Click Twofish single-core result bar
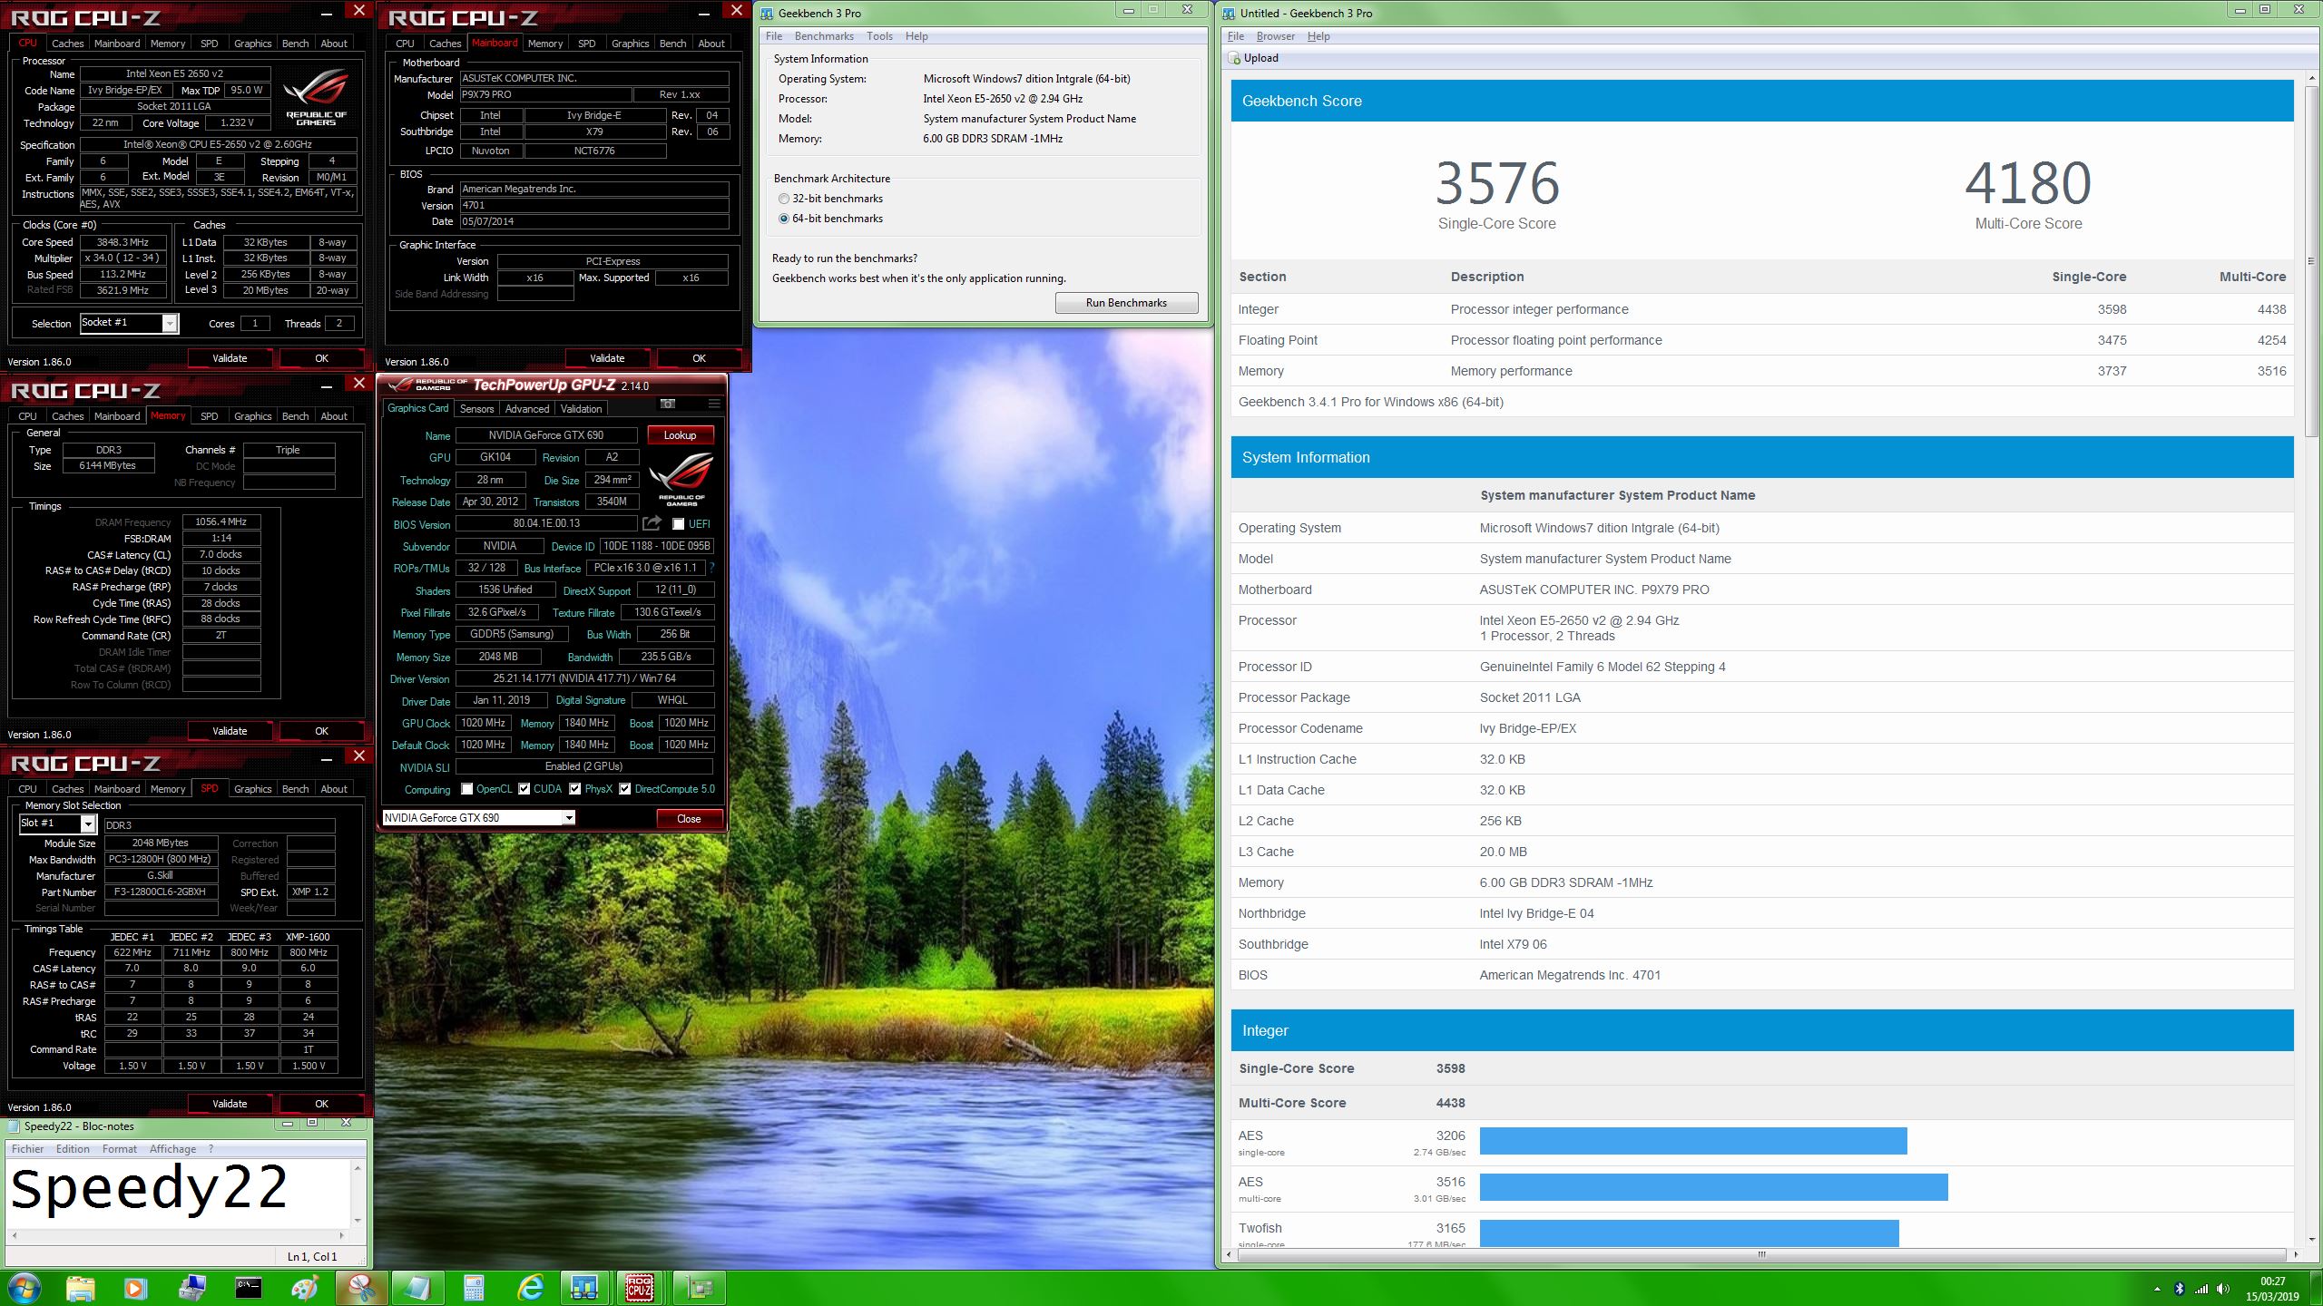 point(1689,1233)
